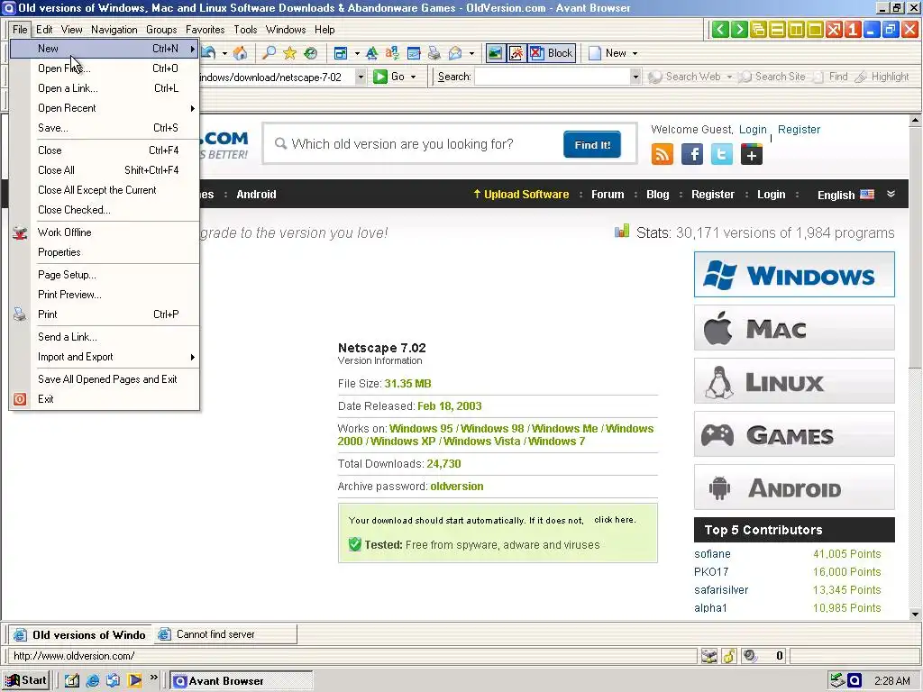Show more Quick Launch items chevron
The width and height of the screenshot is (923, 692).
pyautogui.click(x=153, y=678)
